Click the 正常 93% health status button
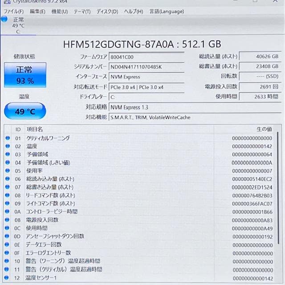285x285 pixels. (24, 75)
